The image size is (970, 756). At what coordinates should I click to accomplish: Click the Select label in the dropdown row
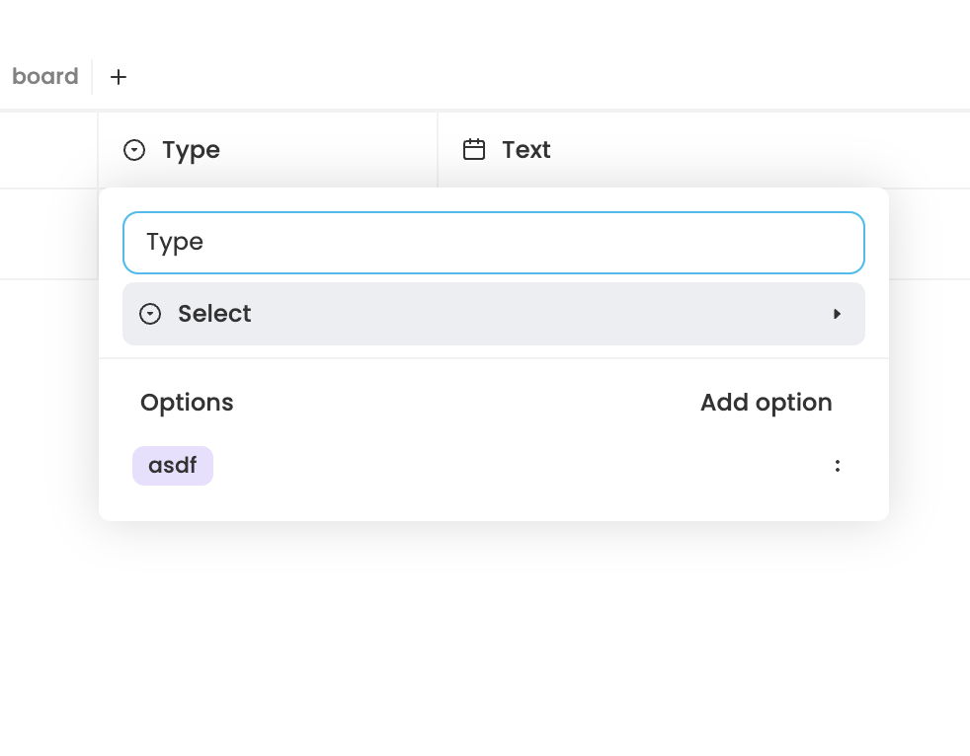tap(214, 314)
